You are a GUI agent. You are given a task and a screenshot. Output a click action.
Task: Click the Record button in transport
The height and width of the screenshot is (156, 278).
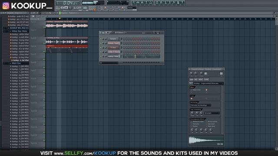pos(70,8)
